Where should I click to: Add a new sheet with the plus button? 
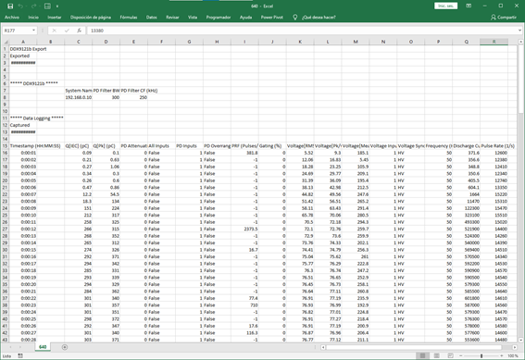[65, 347]
